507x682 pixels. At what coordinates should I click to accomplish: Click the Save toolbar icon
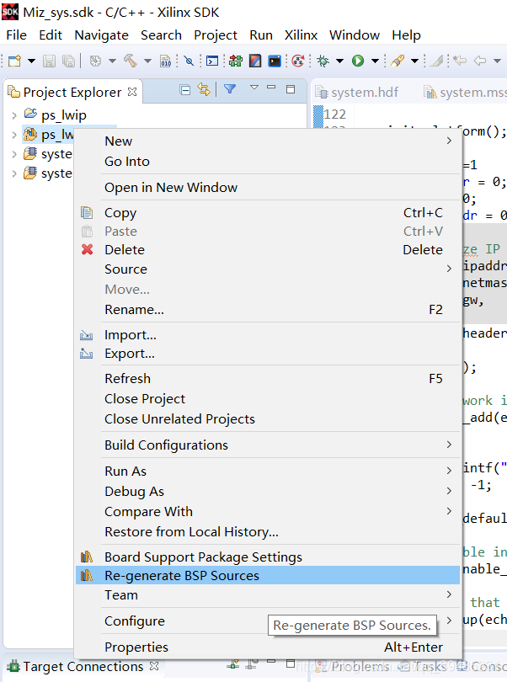(49, 61)
